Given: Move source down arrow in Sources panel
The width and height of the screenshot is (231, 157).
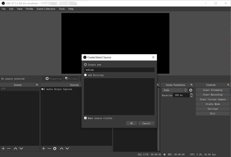Looking at the screenshot, I should (67, 148).
